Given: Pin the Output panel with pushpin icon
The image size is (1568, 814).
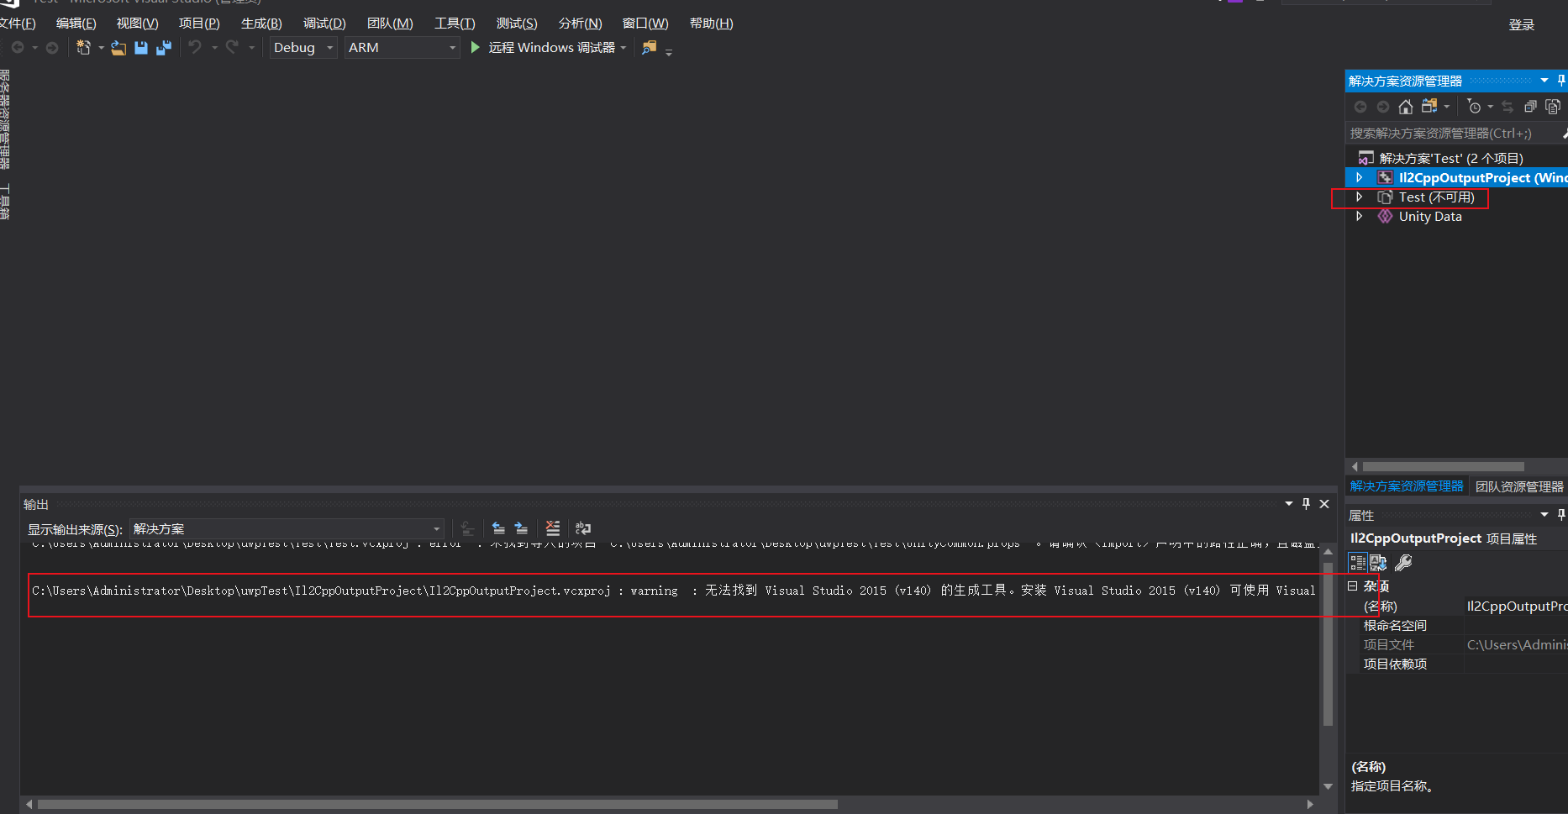Looking at the screenshot, I should pyautogui.click(x=1306, y=504).
